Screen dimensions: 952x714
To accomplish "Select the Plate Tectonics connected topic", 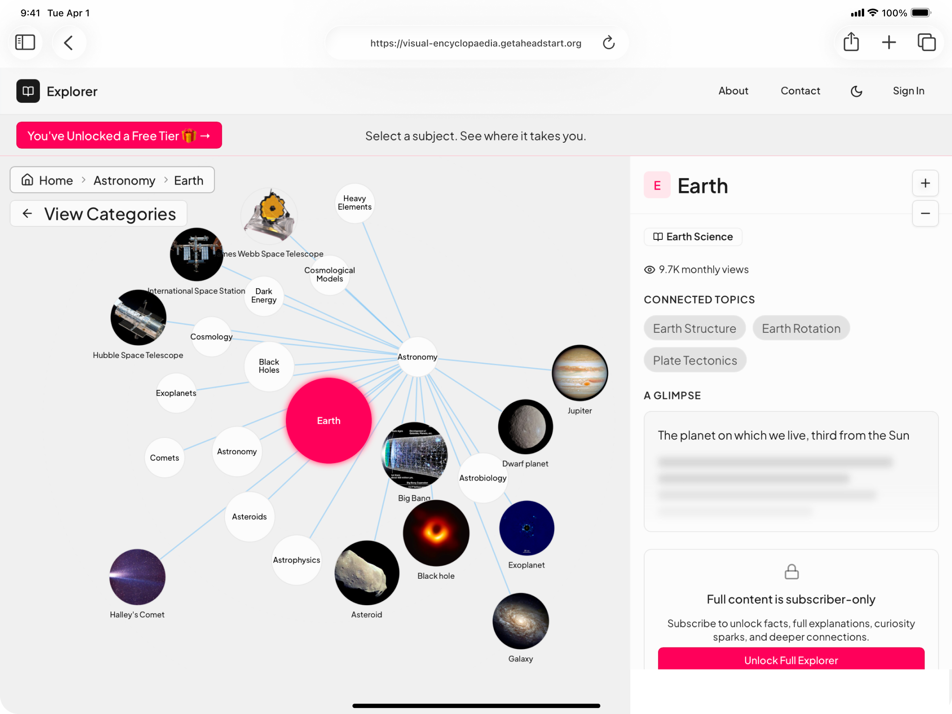I will click(x=695, y=360).
